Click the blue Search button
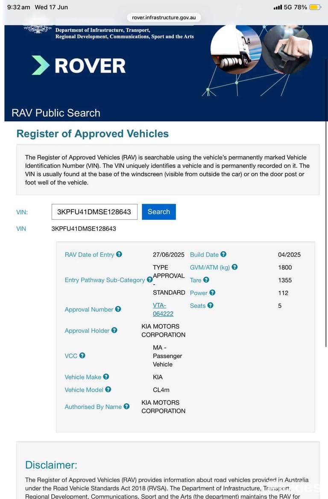328x499 pixels. coord(159,212)
